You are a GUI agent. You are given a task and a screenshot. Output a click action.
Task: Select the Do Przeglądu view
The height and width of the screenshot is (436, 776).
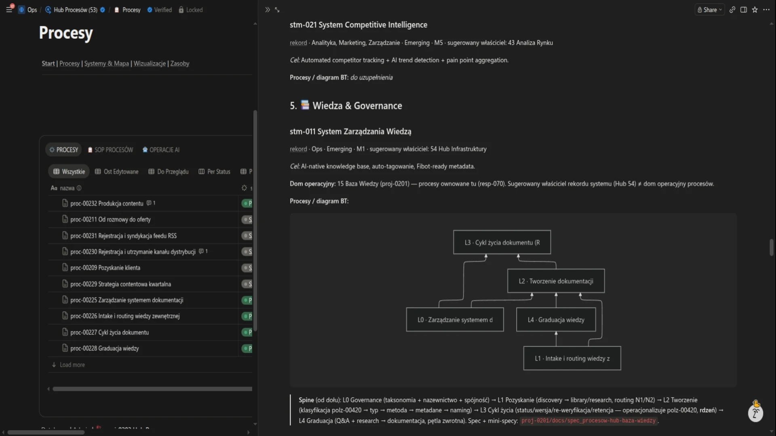[169, 172]
